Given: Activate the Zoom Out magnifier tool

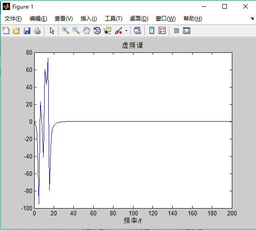Looking at the screenshot, I should click(x=76, y=31).
